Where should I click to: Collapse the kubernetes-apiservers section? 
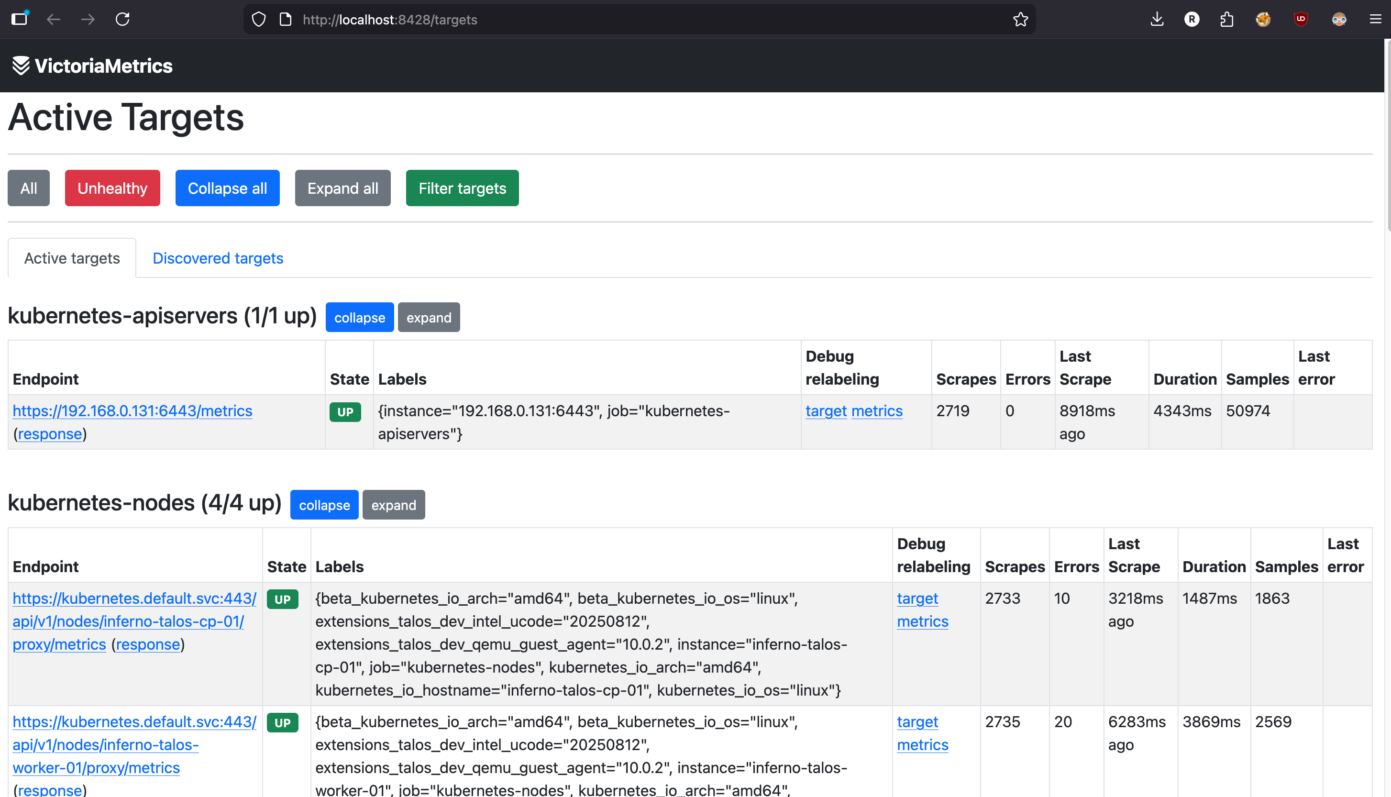(x=360, y=317)
